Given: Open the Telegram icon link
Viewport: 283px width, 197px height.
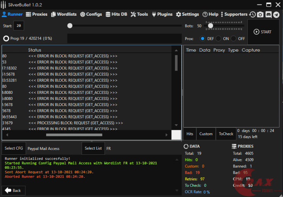Looking at the screenshot, I should pyautogui.click(x=276, y=15).
